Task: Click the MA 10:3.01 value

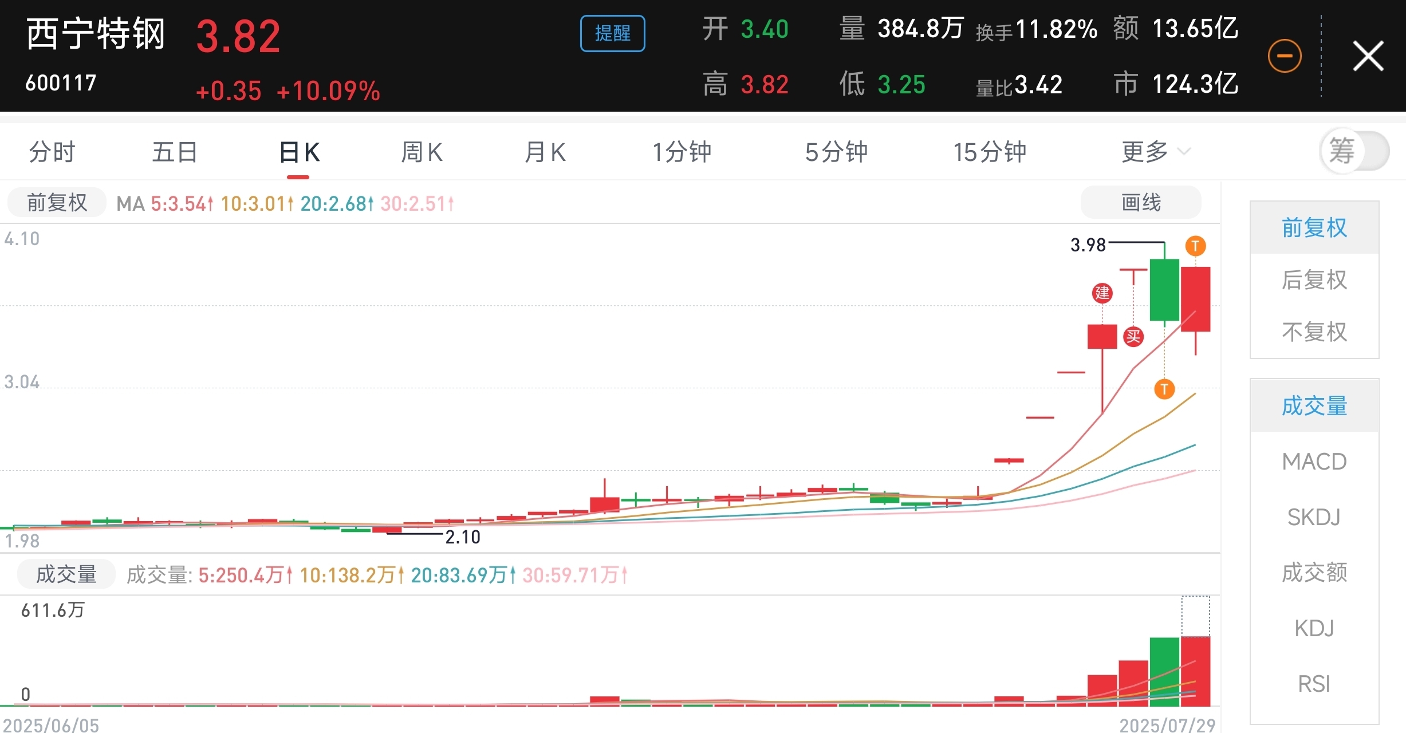Action: (257, 203)
